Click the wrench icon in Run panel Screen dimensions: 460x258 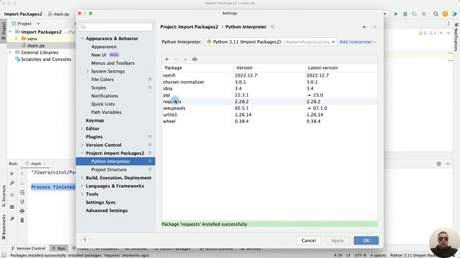point(12,183)
